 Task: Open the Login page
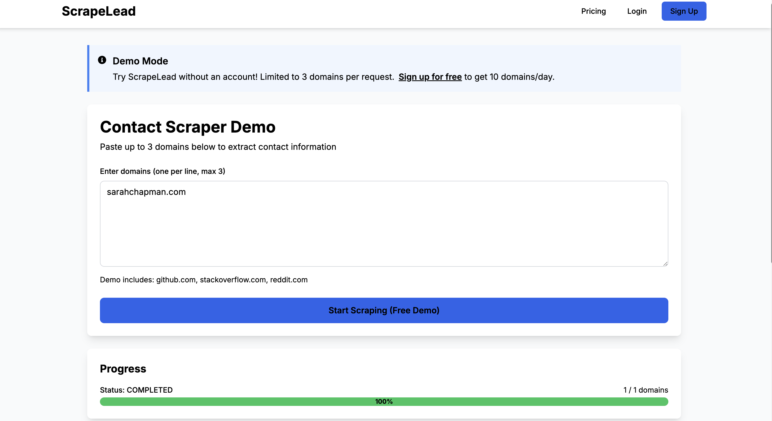[x=637, y=11]
